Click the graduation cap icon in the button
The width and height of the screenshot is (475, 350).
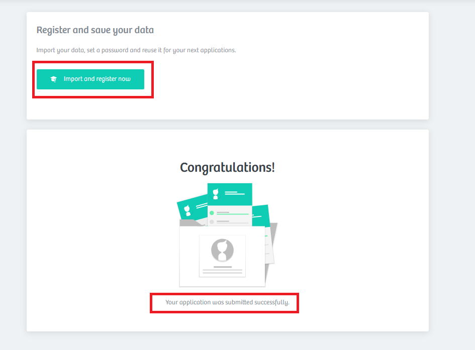[54, 79]
